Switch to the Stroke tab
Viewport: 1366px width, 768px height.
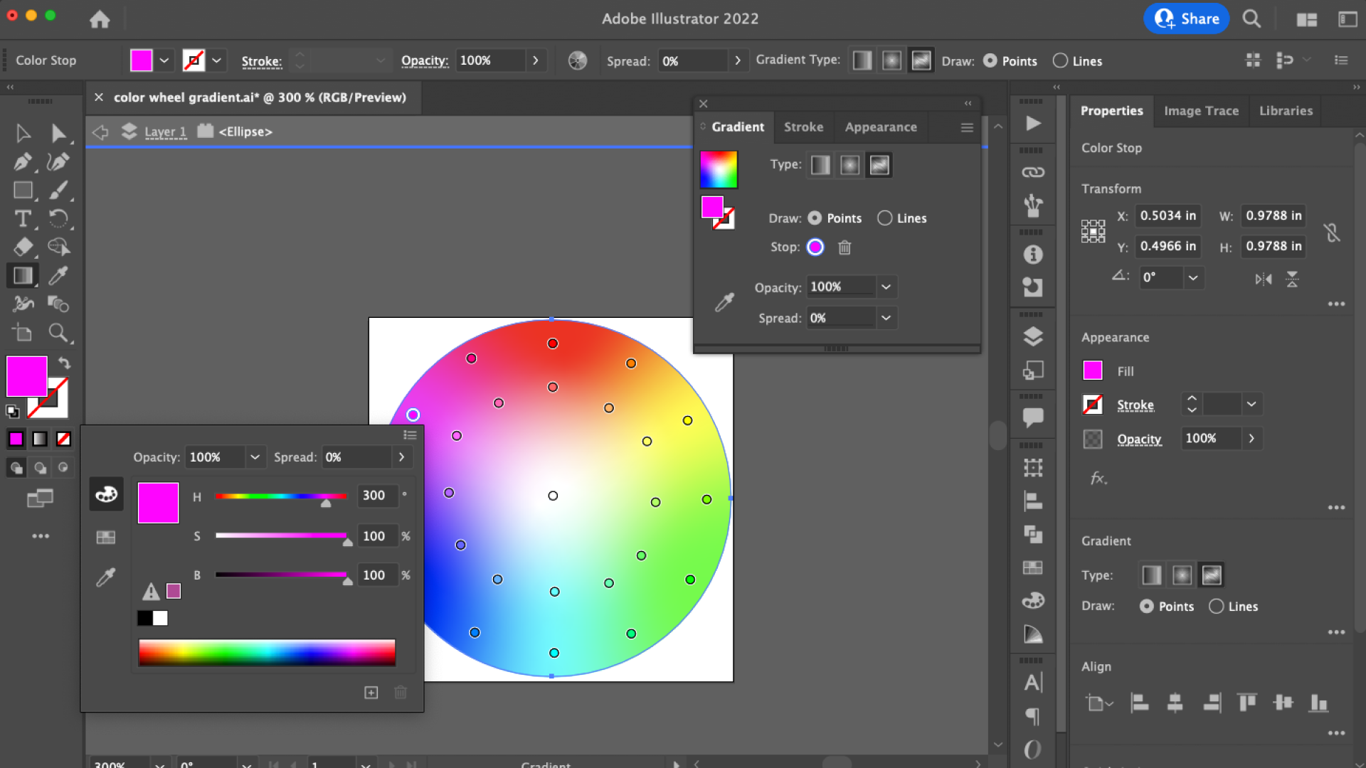[x=803, y=127]
